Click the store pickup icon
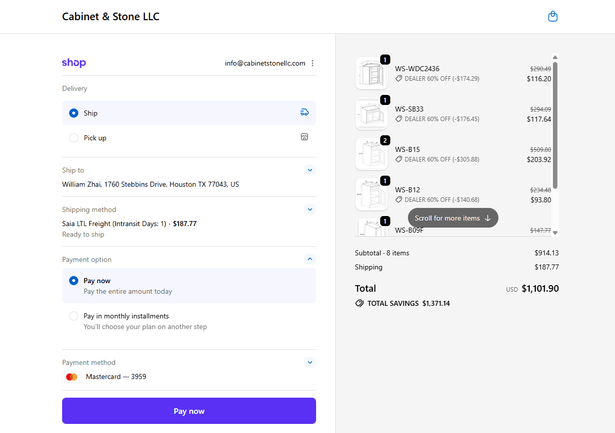The image size is (615, 433). pyautogui.click(x=304, y=137)
